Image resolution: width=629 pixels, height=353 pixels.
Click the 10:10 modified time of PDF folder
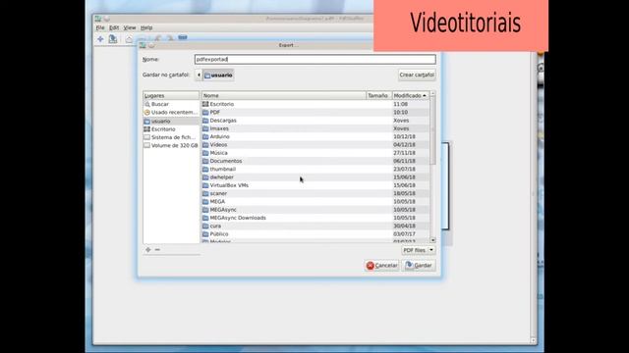point(400,112)
